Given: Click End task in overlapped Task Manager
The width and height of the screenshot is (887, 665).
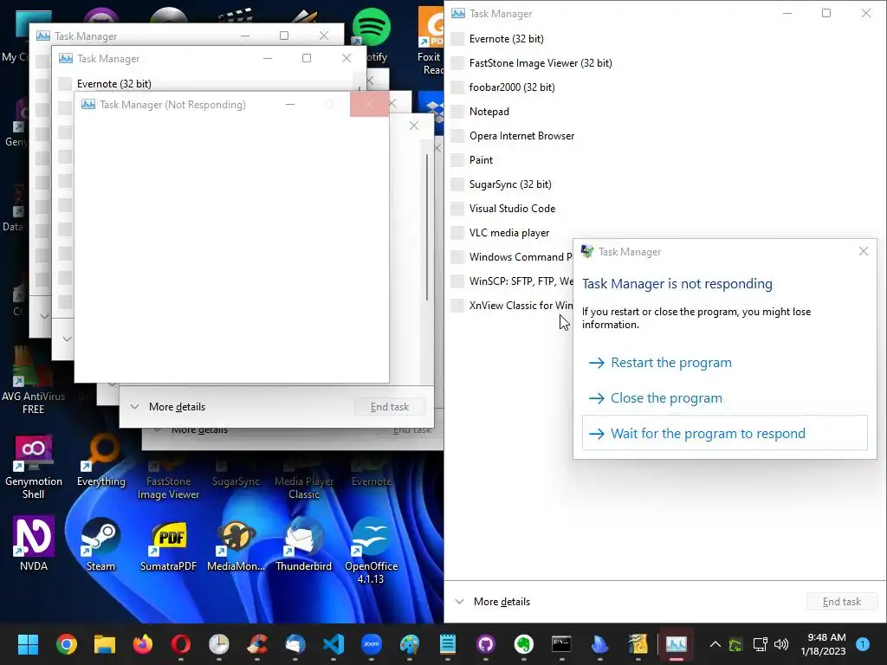Looking at the screenshot, I should pyautogui.click(x=389, y=407).
